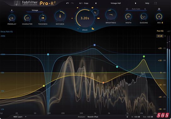Viewport: 171px width, 119px height.
Task: Select the large room icon below Space
Action: point(93,28)
